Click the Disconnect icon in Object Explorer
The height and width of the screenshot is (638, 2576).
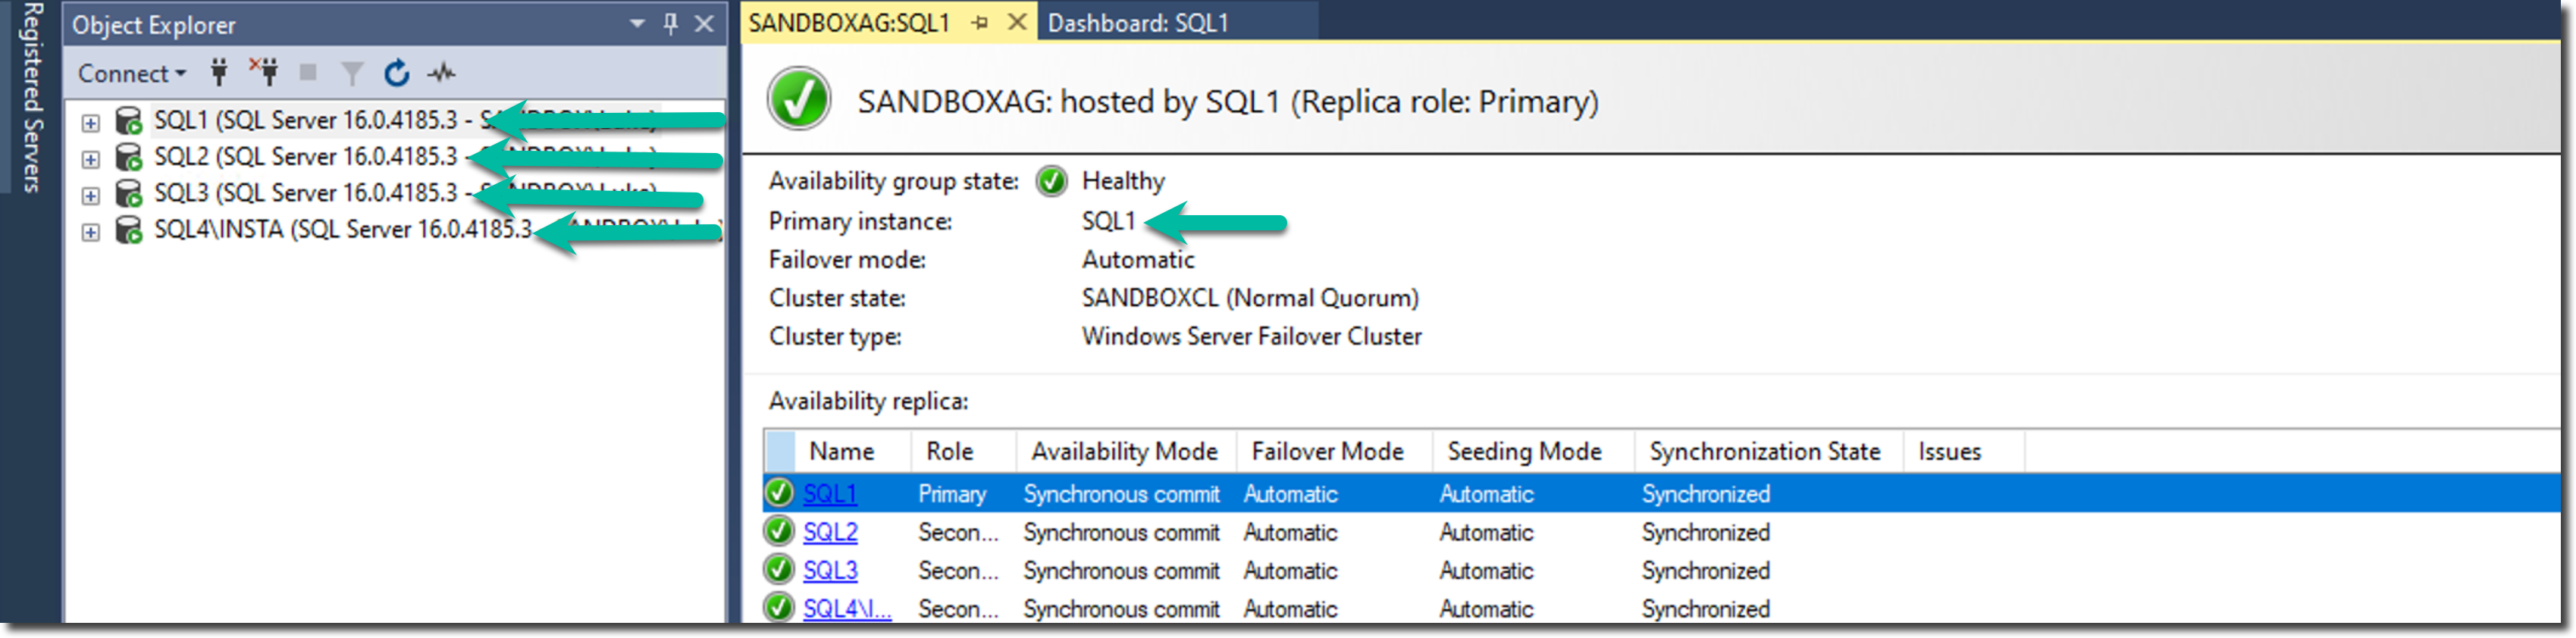point(265,72)
